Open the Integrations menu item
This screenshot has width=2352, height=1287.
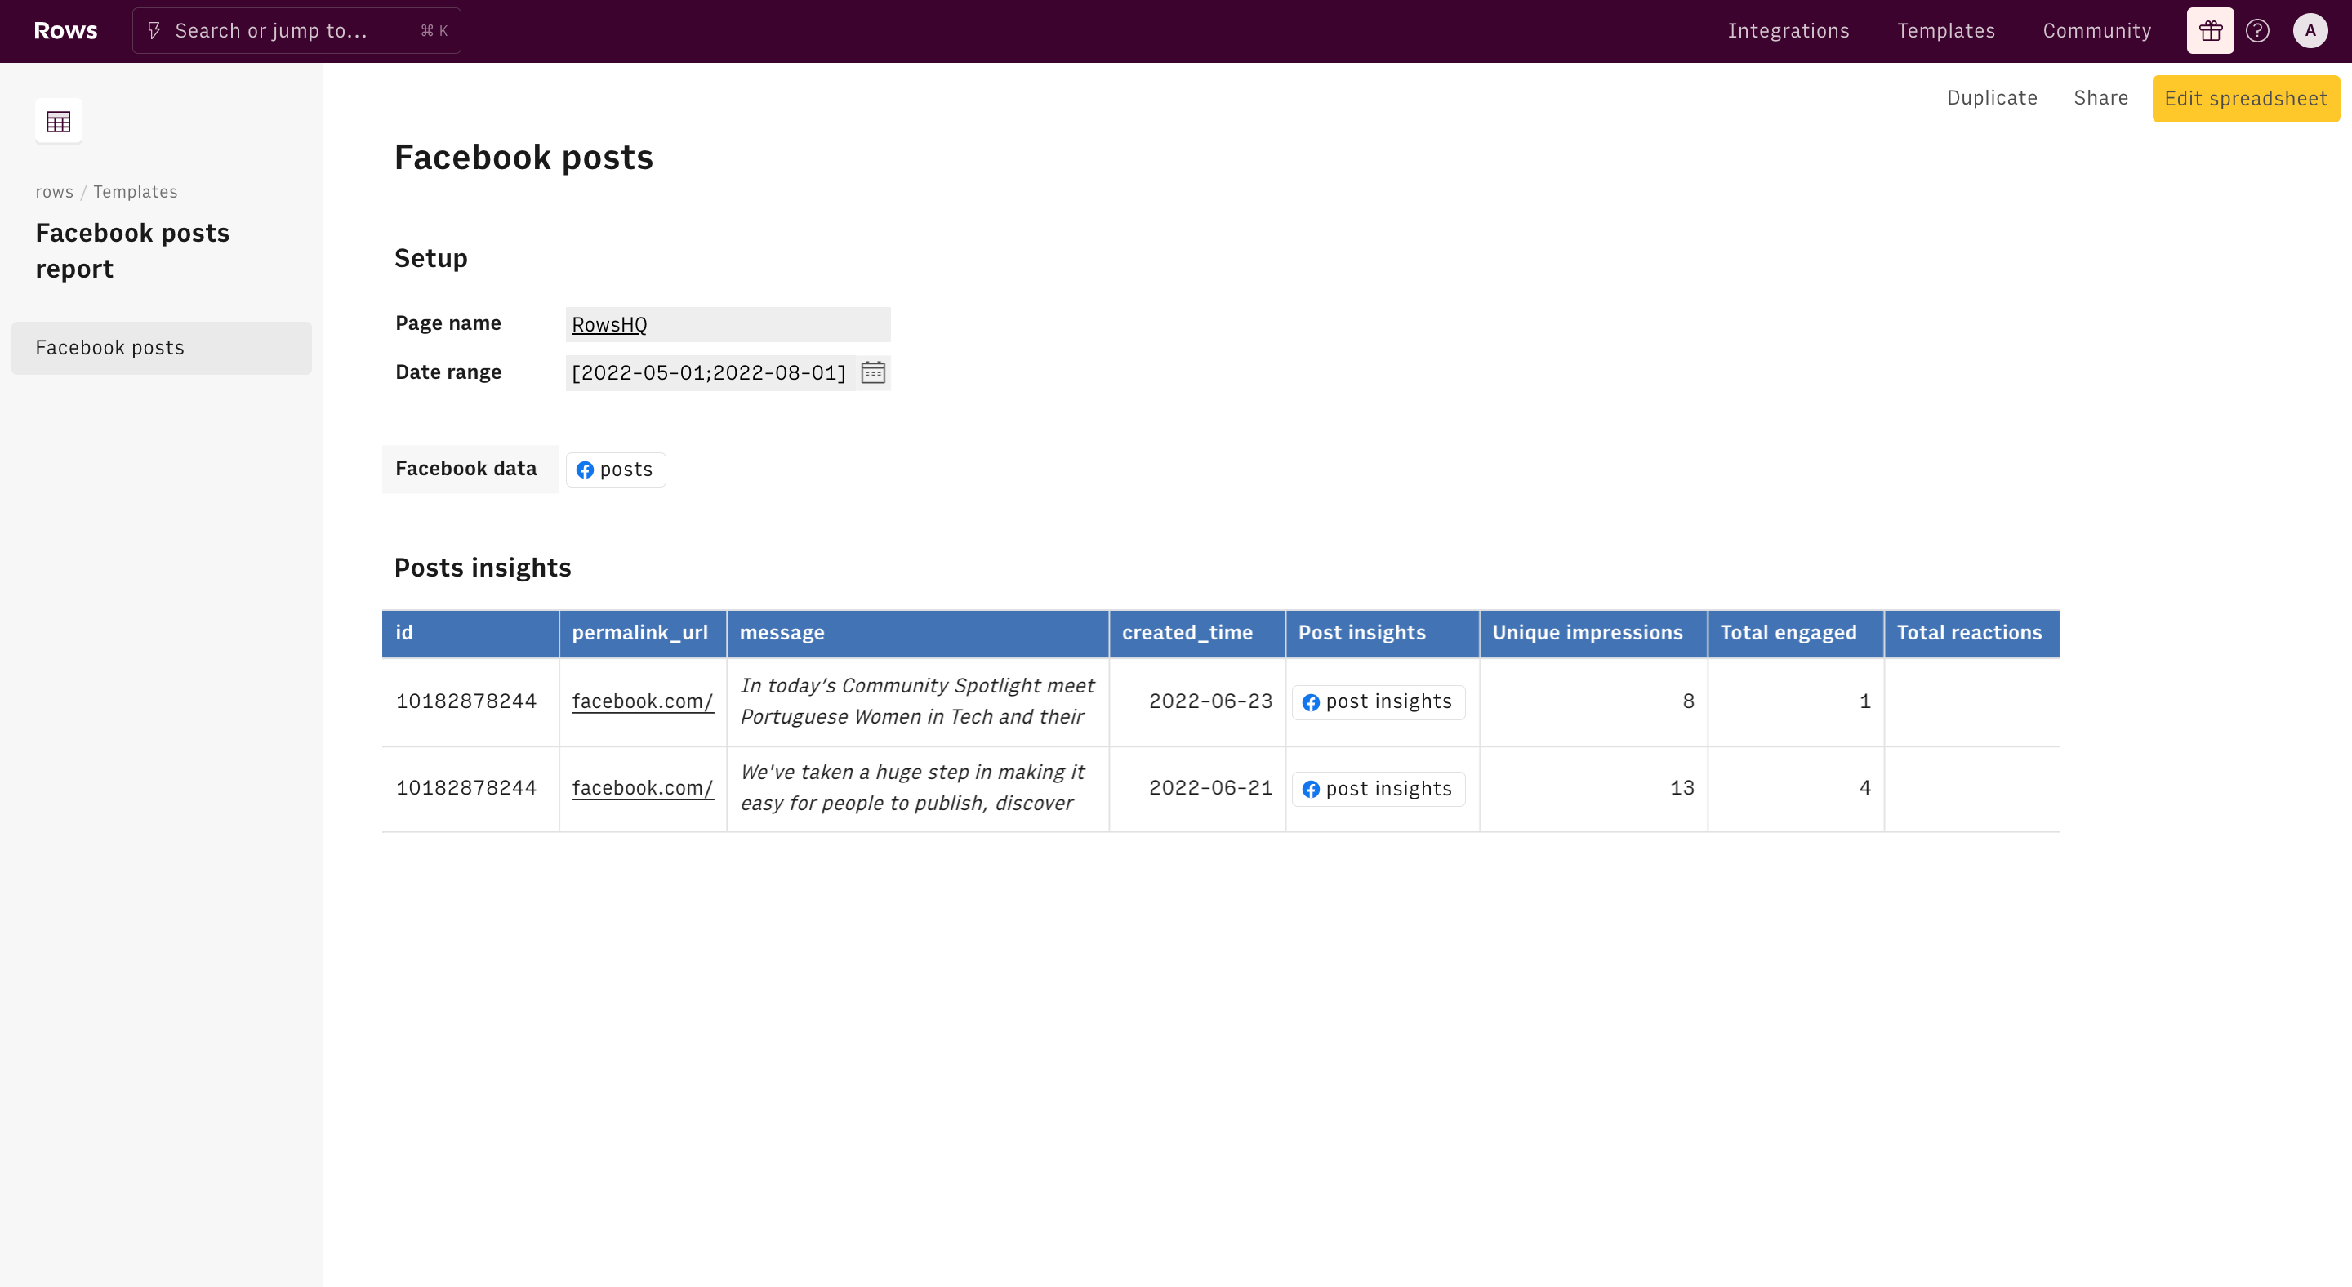[x=1788, y=31]
